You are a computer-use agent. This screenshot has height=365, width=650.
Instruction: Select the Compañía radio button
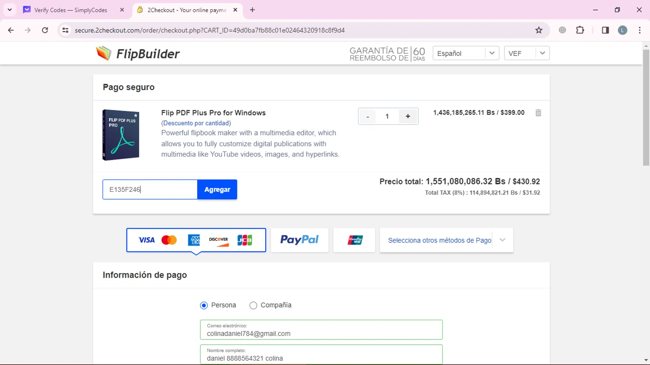tap(253, 306)
